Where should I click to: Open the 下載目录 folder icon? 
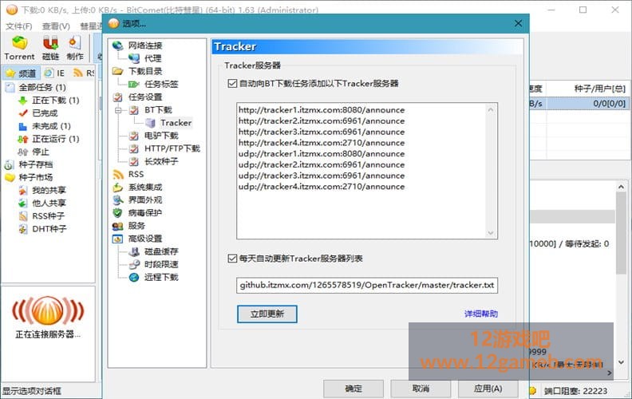coord(117,71)
